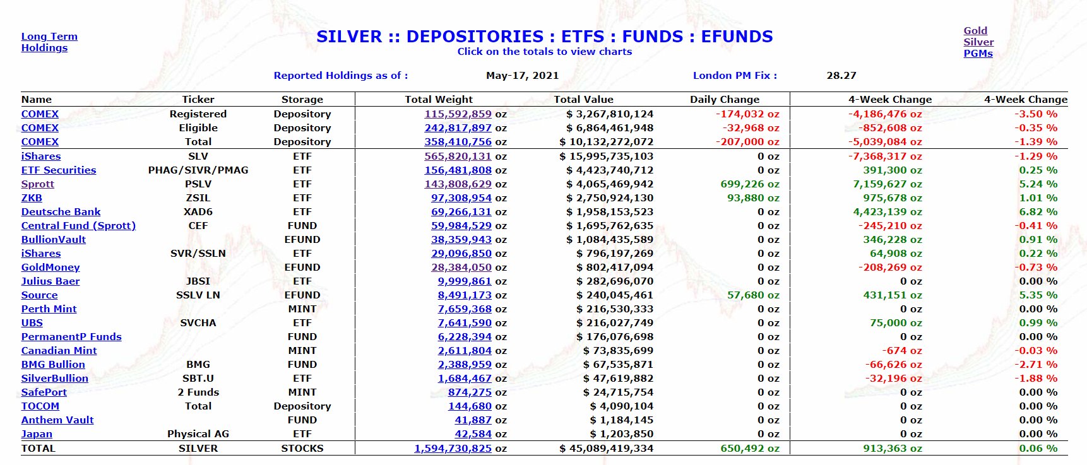
Task: View Anthem Vault total weight chart
Action: click(x=473, y=420)
